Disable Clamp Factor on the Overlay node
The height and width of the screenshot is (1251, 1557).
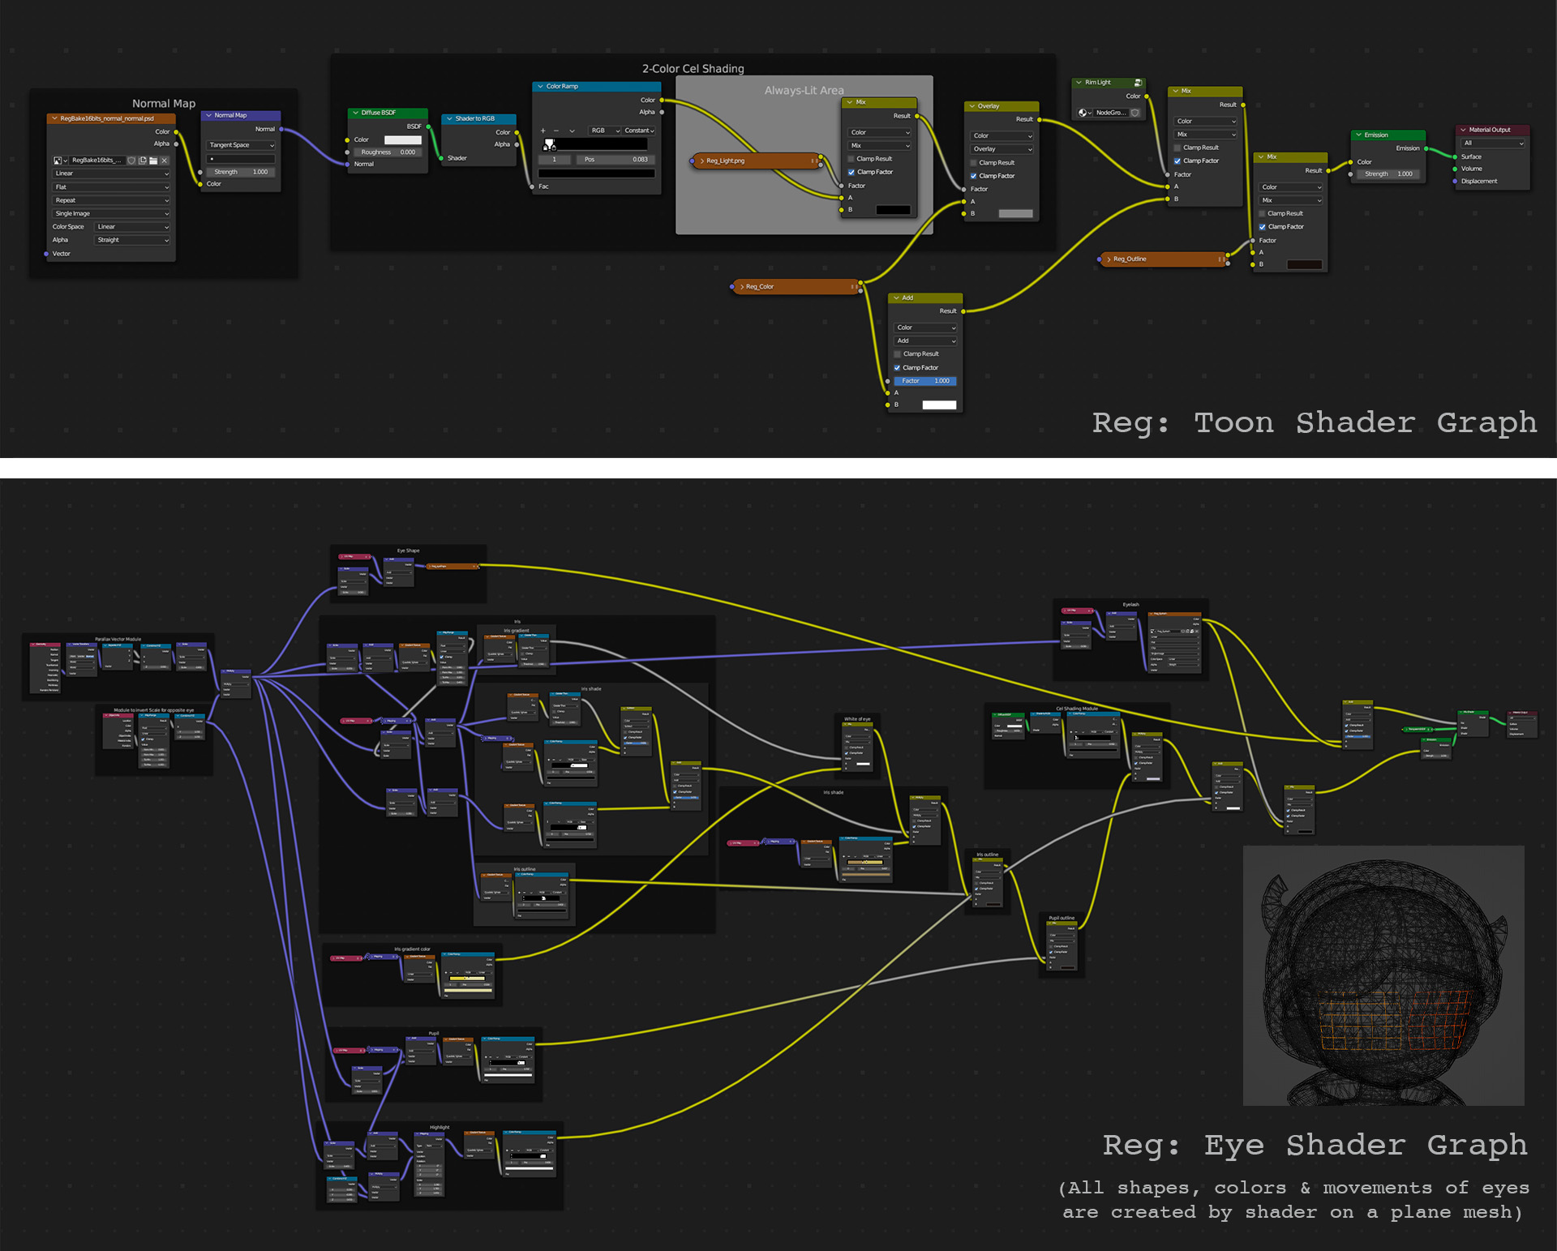click(974, 176)
